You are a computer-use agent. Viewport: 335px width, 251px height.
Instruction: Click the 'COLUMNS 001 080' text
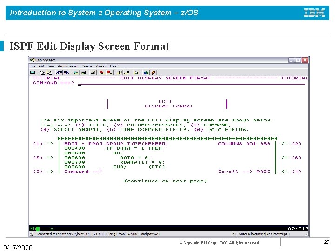pyautogui.click(x=244, y=144)
